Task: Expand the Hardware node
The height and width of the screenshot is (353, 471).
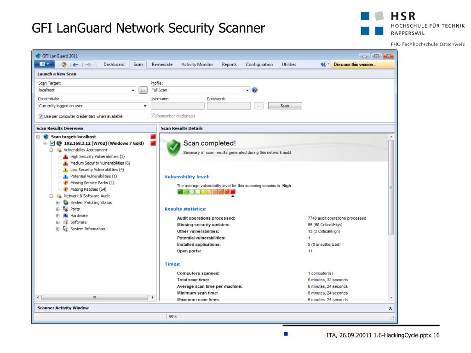Action: pyautogui.click(x=58, y=216)
